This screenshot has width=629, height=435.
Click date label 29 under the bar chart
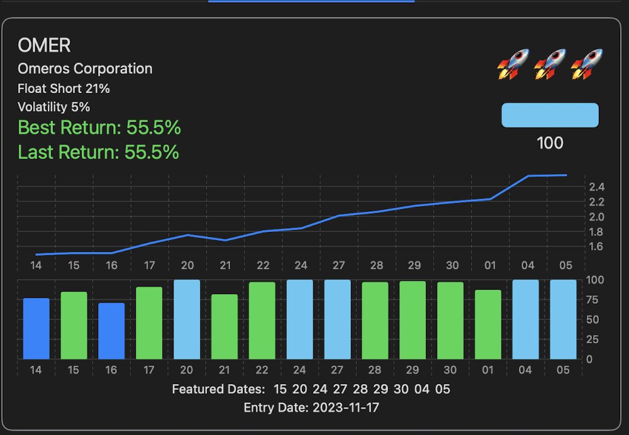coord(413,370)
